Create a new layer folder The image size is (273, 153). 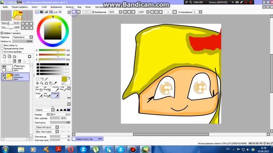[15, 57]
